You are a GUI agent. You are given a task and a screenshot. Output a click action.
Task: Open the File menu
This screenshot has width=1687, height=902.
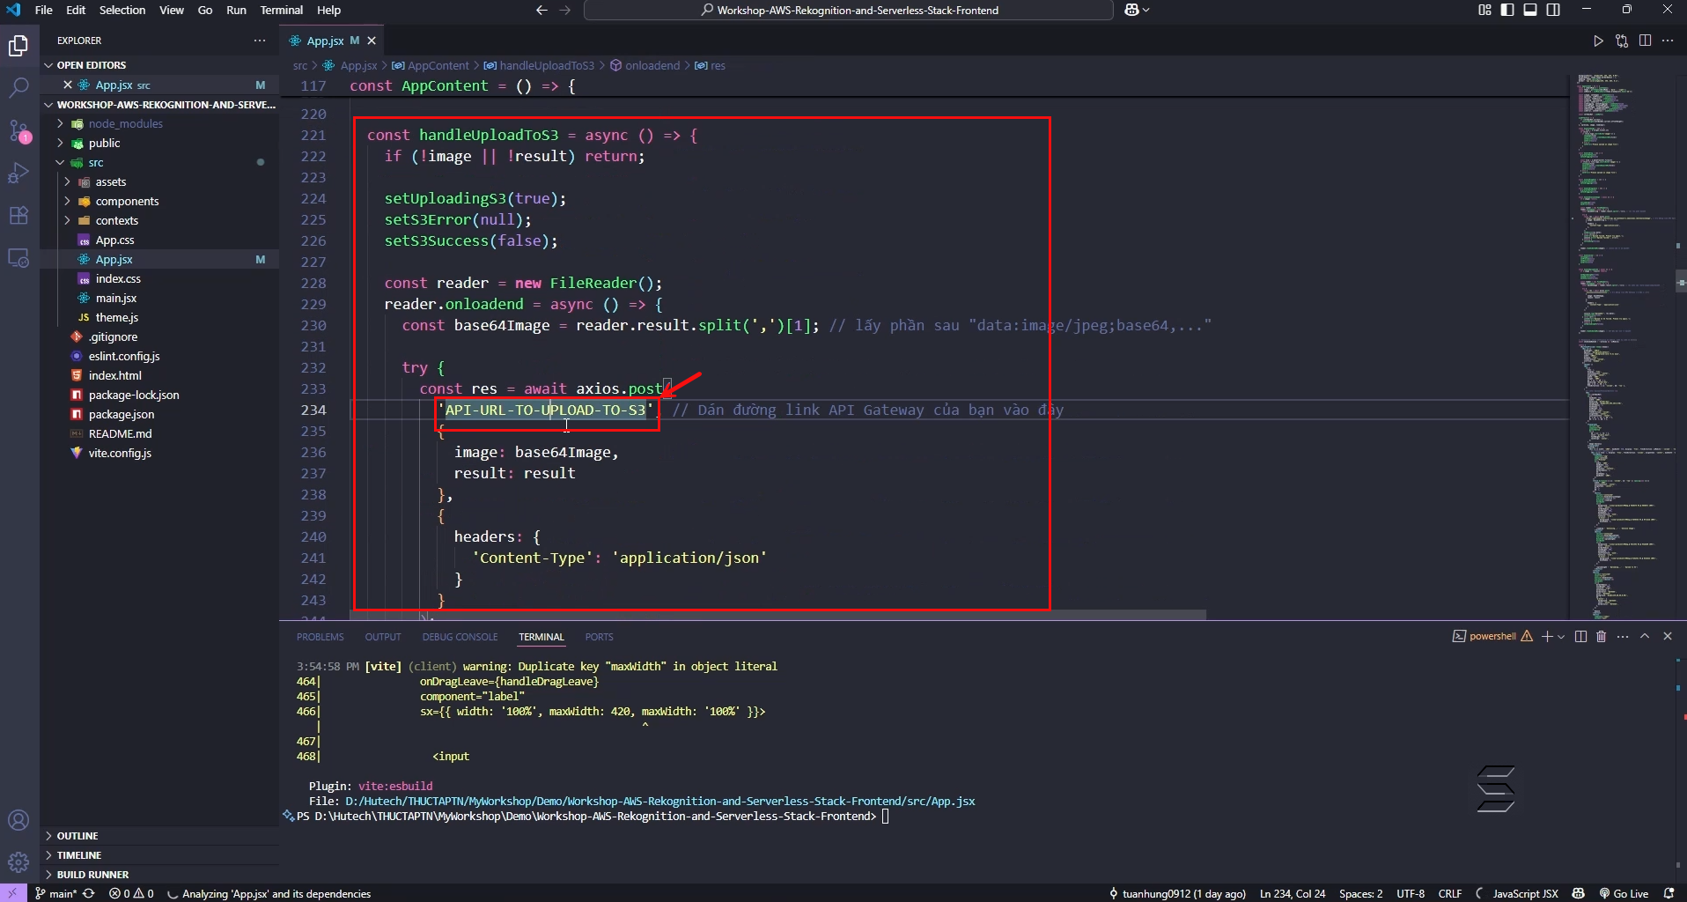click(x=44, y=11)
